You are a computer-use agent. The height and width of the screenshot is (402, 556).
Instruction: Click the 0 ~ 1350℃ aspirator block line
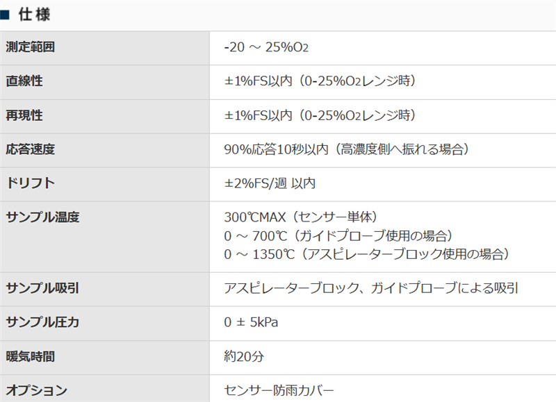click(368, 253)
